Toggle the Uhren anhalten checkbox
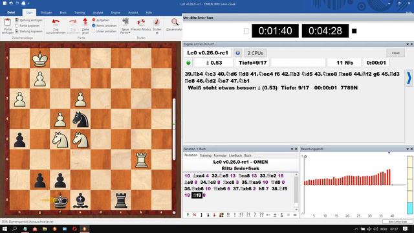Screen dimensions: 414x233 pos(93,31)
